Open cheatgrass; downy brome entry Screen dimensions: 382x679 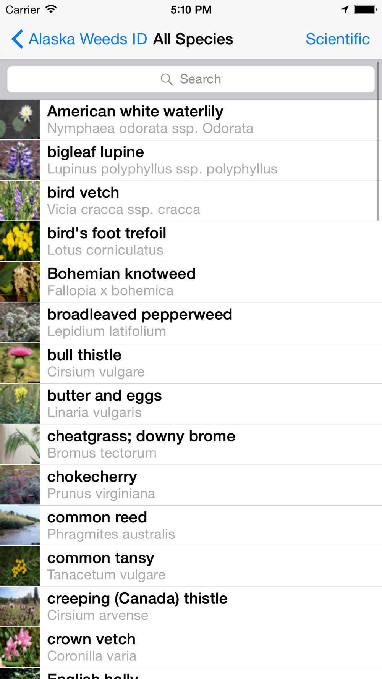click(191, 445)
